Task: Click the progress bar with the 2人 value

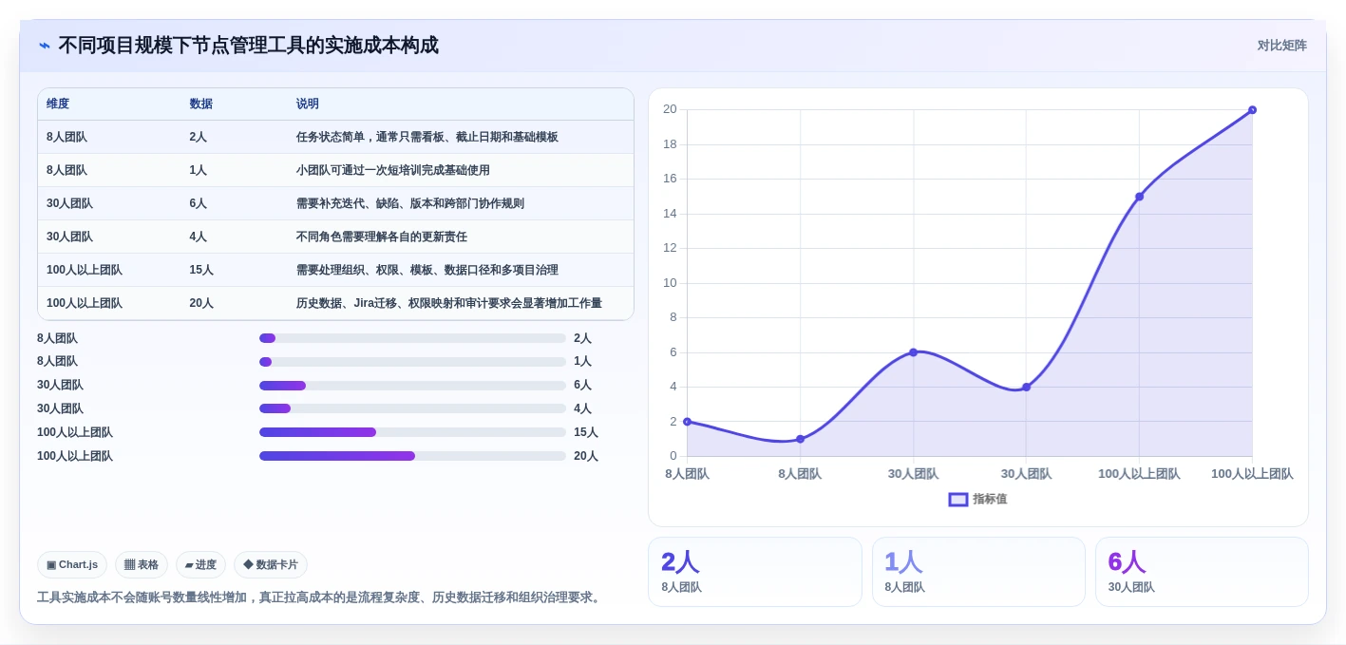Action: click(x=412, y=338)
